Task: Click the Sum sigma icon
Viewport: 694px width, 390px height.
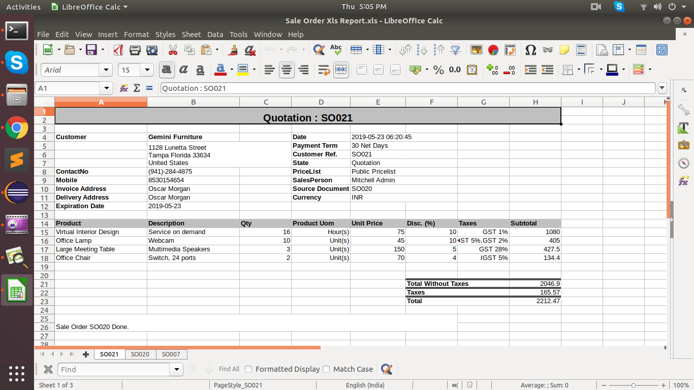Action: point(136,88)
